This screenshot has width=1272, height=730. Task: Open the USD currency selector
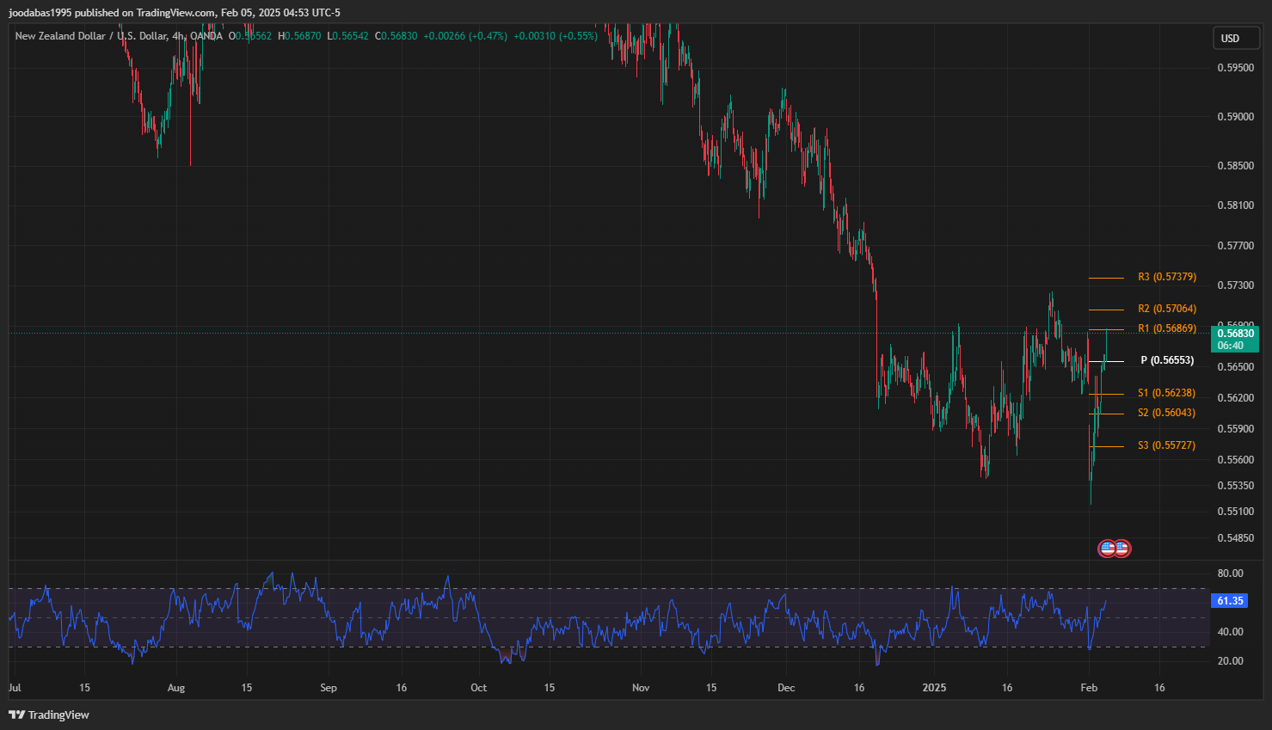click(1230, 39)
